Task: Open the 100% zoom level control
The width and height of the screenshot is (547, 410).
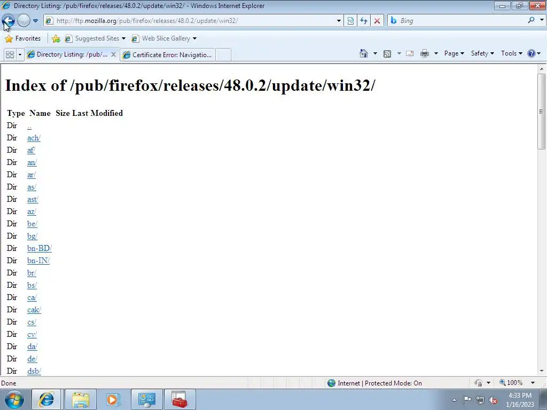Action: pyautogui.click(x=511, y=383)
